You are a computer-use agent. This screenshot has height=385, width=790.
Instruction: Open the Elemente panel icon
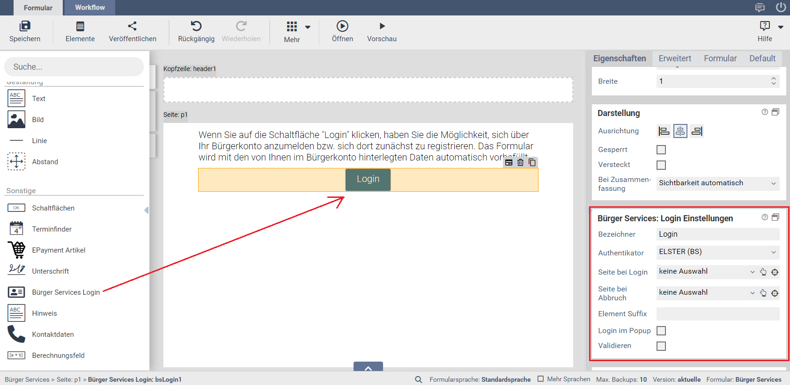click(x=80, y=26)
